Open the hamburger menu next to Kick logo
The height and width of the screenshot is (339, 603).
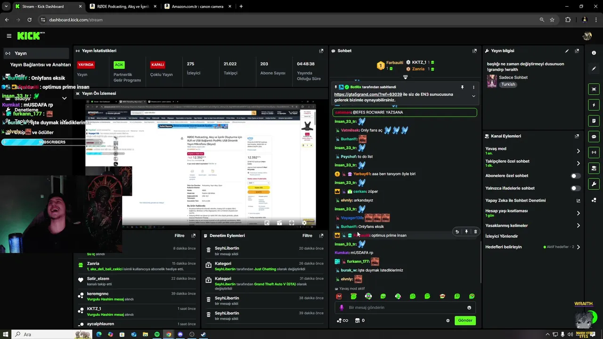[x=9, y=36]
